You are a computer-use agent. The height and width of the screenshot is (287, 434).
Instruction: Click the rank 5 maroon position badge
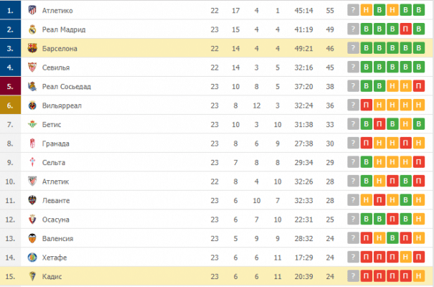click(x=10, y=86)
